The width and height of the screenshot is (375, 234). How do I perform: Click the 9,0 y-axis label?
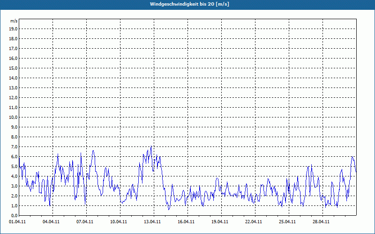click(15, 127)
